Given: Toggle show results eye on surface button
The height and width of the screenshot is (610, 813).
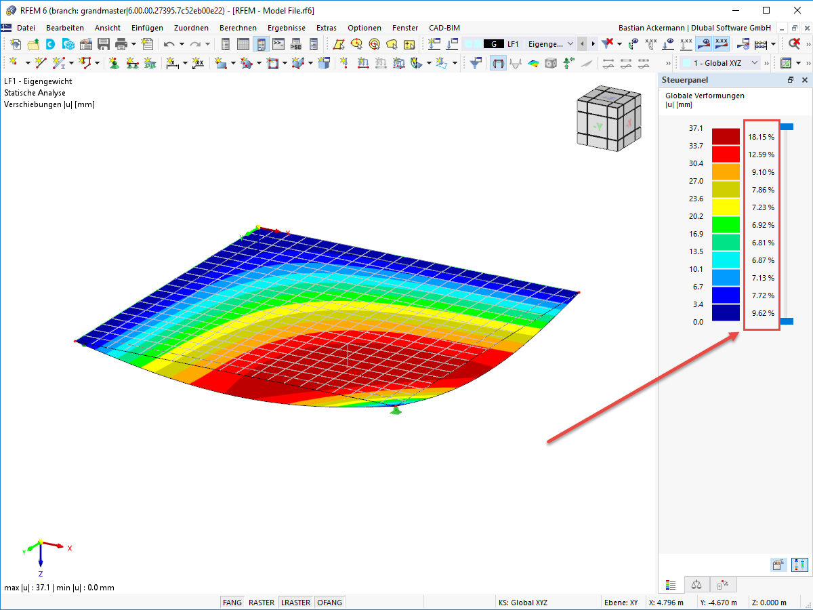Looking at the screenshot, I should [x=705, y=44].
